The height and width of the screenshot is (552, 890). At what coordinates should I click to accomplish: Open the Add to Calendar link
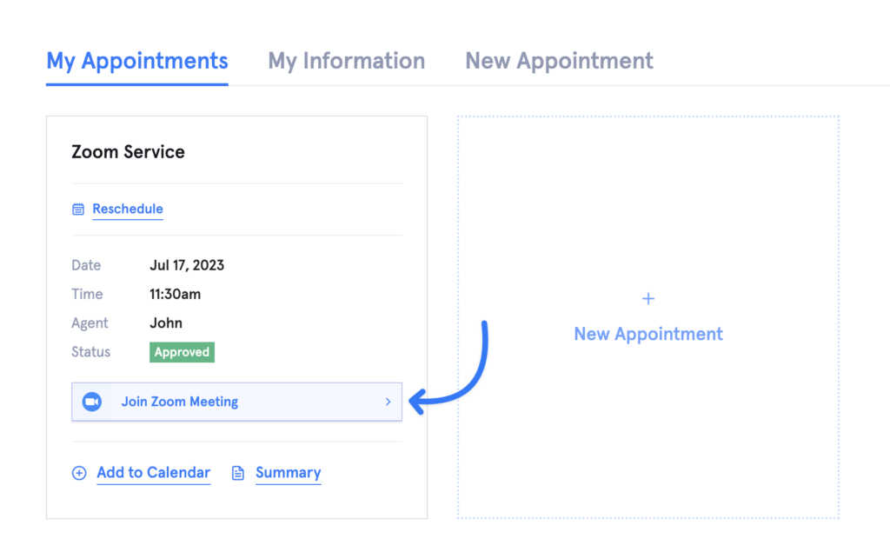click(153, 473)
